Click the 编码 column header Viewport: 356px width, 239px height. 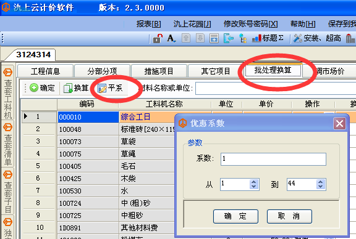tap(88, 104)
